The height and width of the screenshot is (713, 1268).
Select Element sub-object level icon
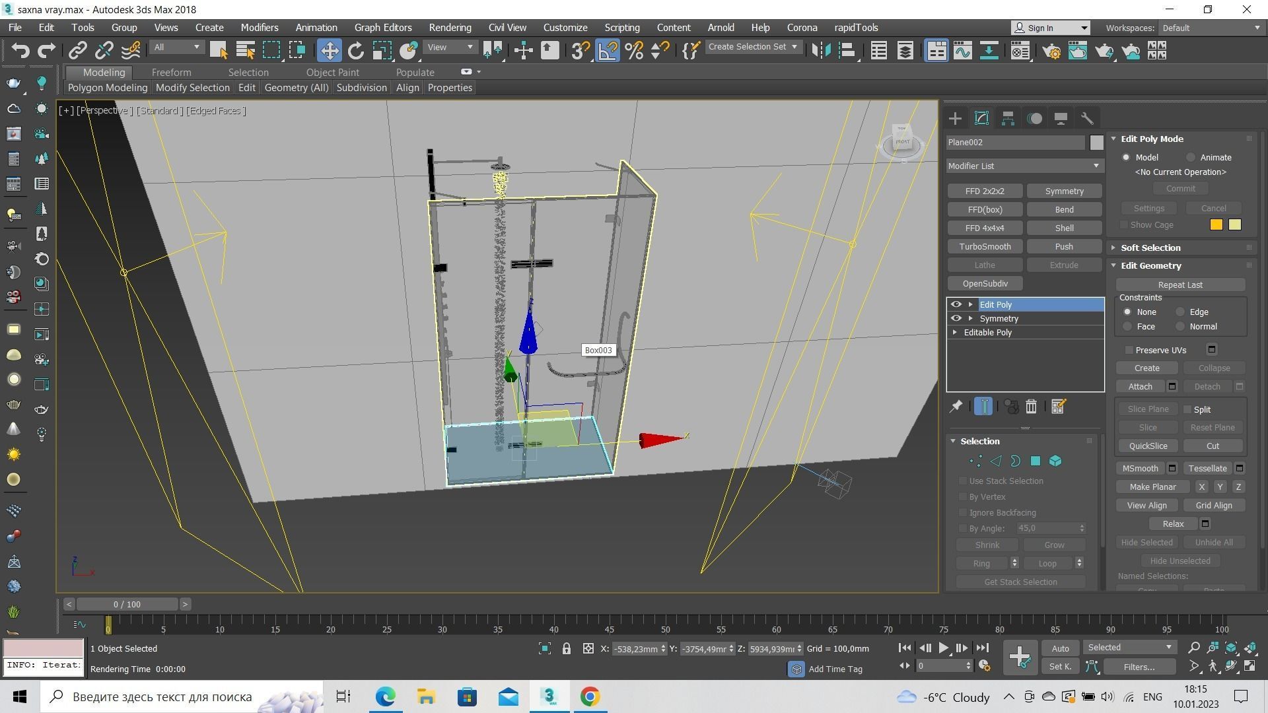[1055, 461]
